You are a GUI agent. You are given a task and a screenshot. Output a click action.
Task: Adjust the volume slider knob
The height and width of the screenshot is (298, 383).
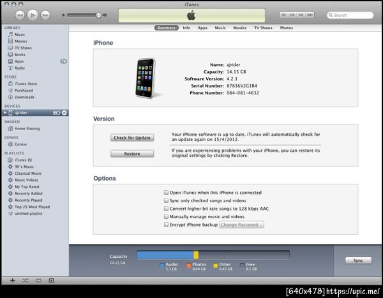[98, 15]
